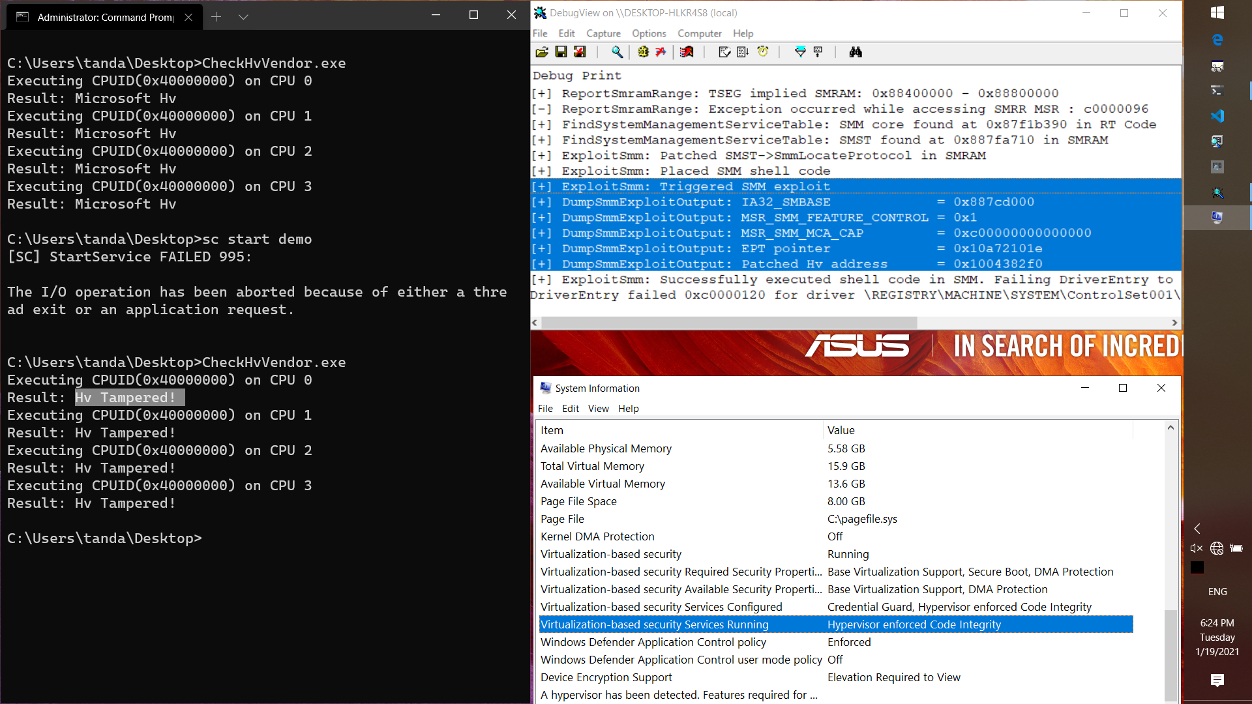This screenshot has height=704, width=1252.
Task: Select the Kernel DMA Protection row
Action: (x=597, y=536)
